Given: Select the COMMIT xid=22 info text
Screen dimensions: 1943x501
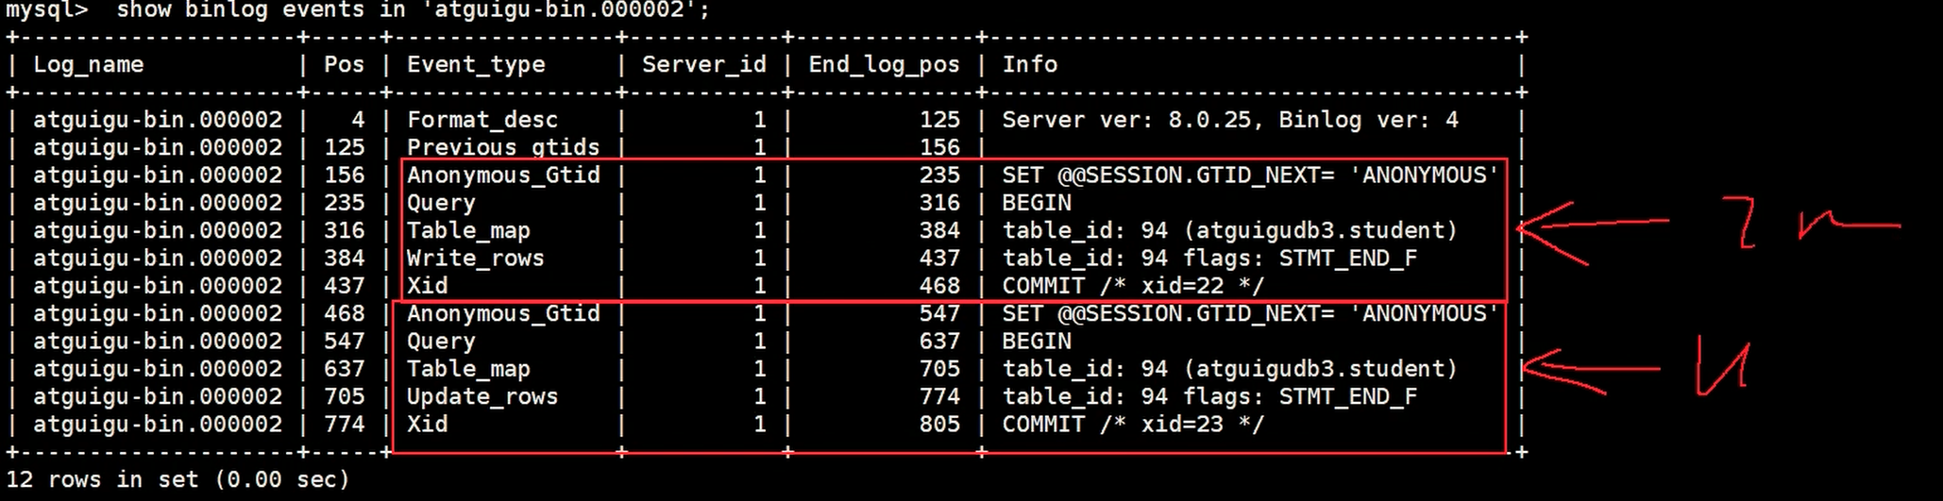Looking at the screenshot, I should [1133, 286].
